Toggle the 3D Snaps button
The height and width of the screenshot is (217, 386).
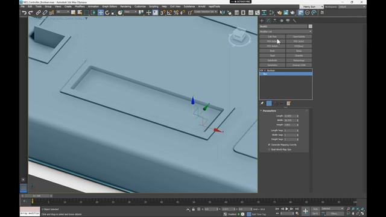(x=163, y=13)
